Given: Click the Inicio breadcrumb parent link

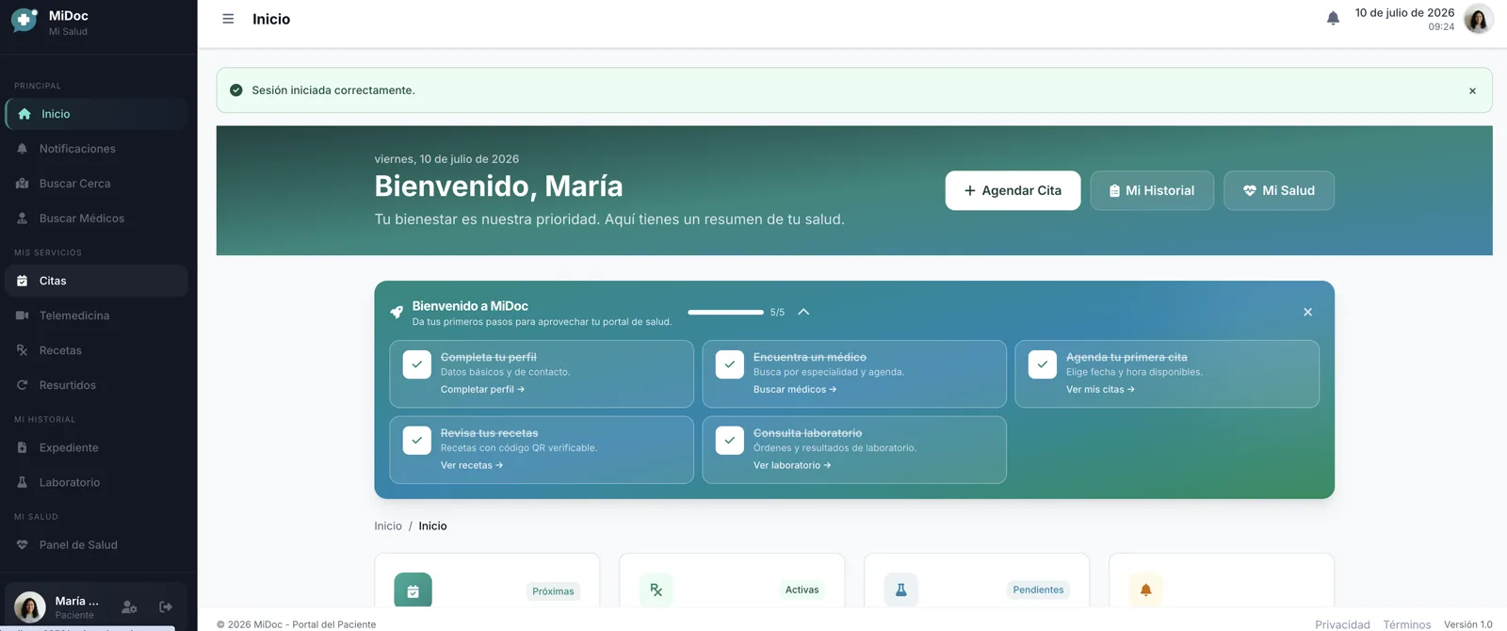Looking at the screenshot, I should (x=388, y=526).
